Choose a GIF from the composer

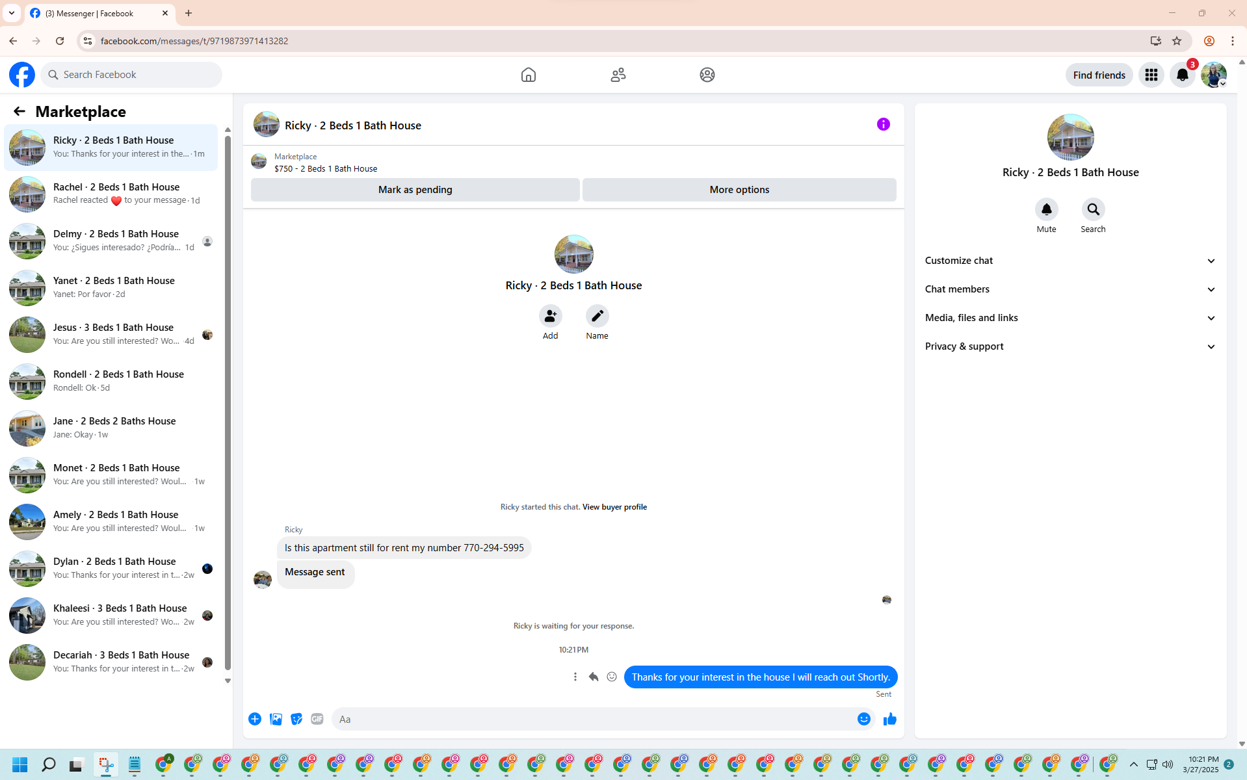[x=317, y=719]
